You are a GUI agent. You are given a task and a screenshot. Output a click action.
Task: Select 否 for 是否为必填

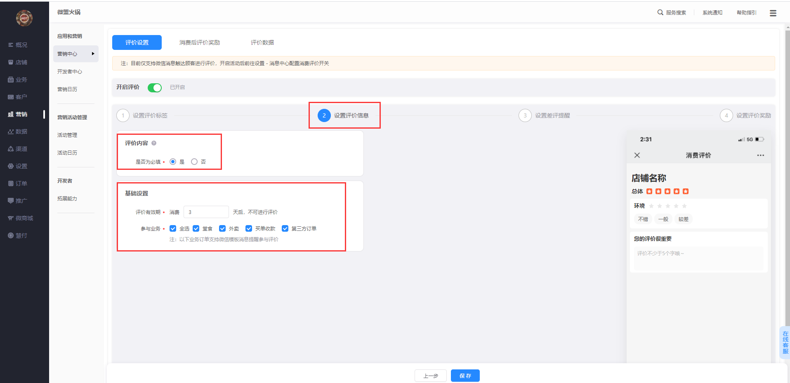click(194, 162)
